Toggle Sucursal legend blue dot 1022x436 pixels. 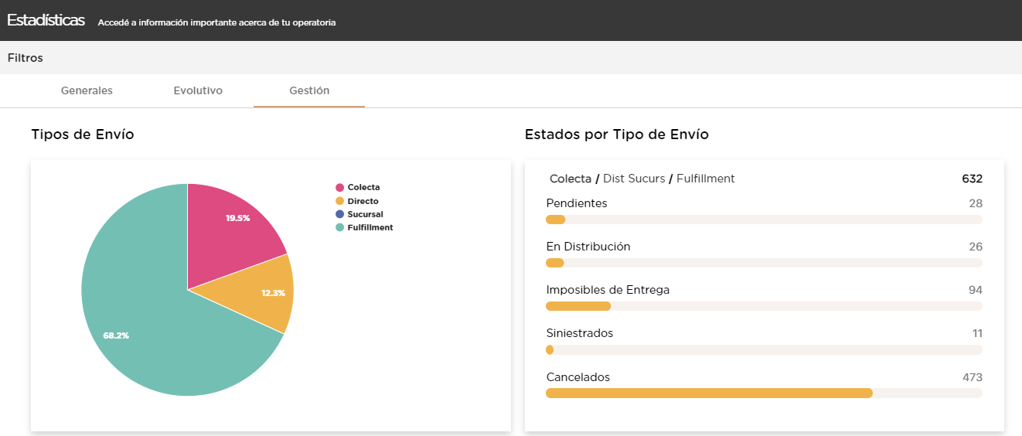pyautogui.click(x=339, y=214)
